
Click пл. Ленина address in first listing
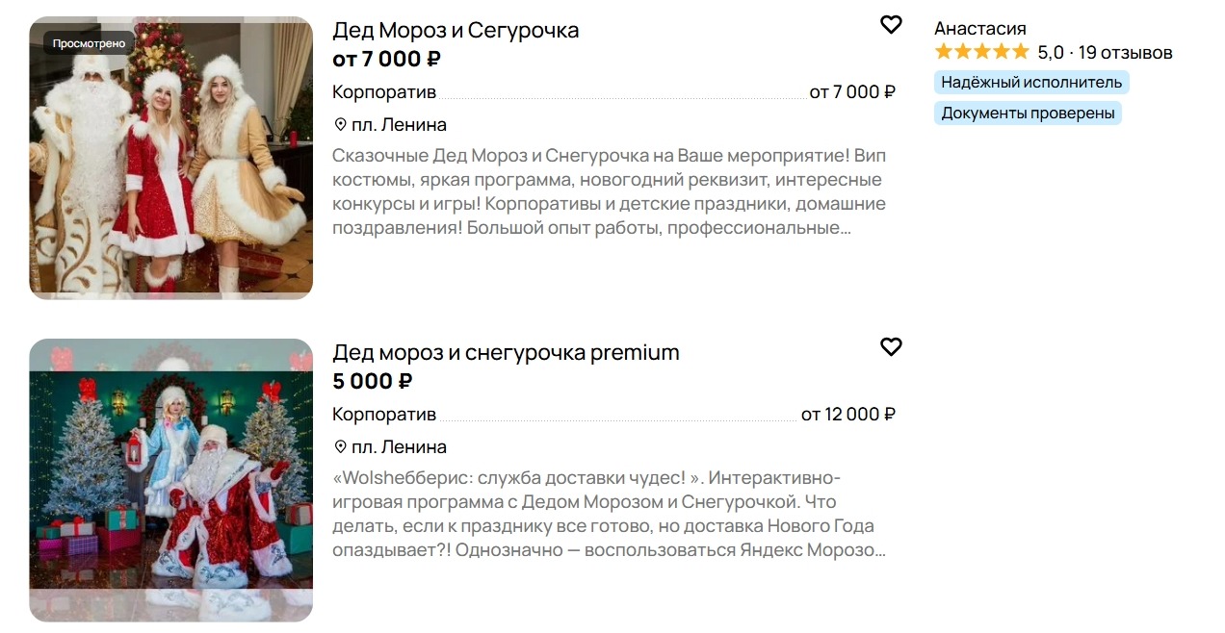[x=399, y=125]
